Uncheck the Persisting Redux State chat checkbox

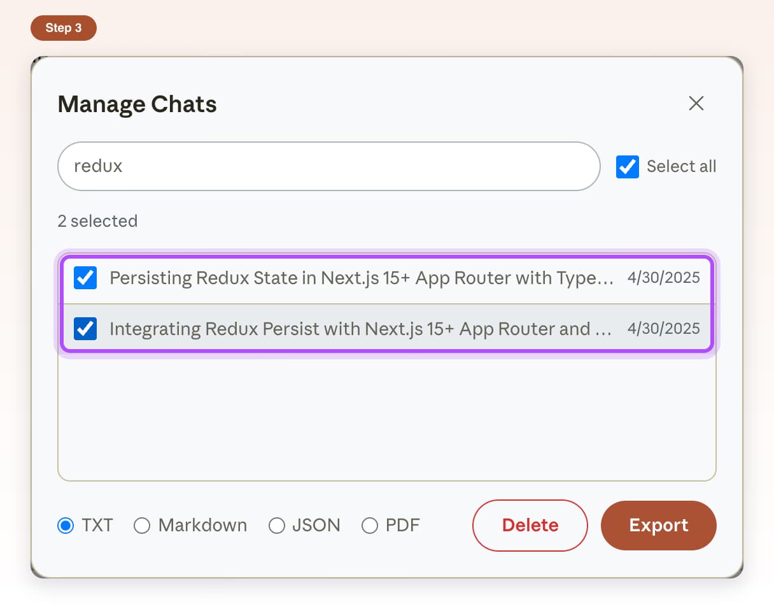(x=85, y=278)
